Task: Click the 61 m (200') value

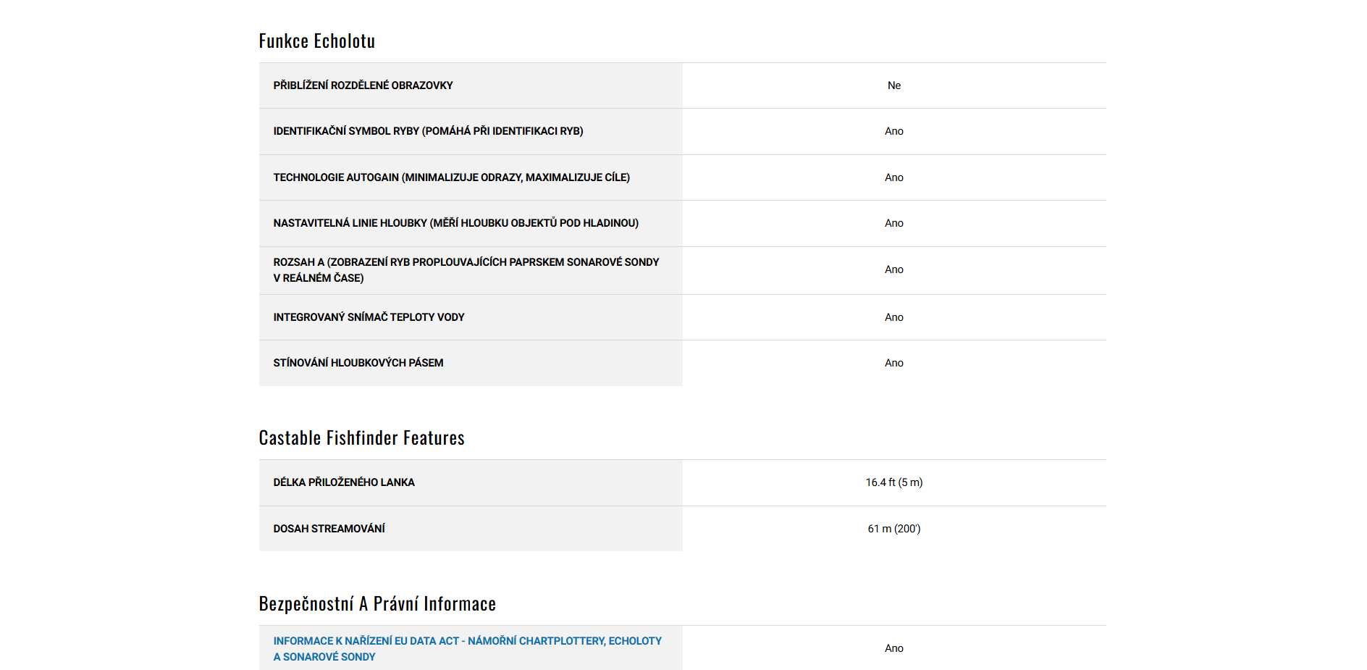Action: (x=894, y=529)
